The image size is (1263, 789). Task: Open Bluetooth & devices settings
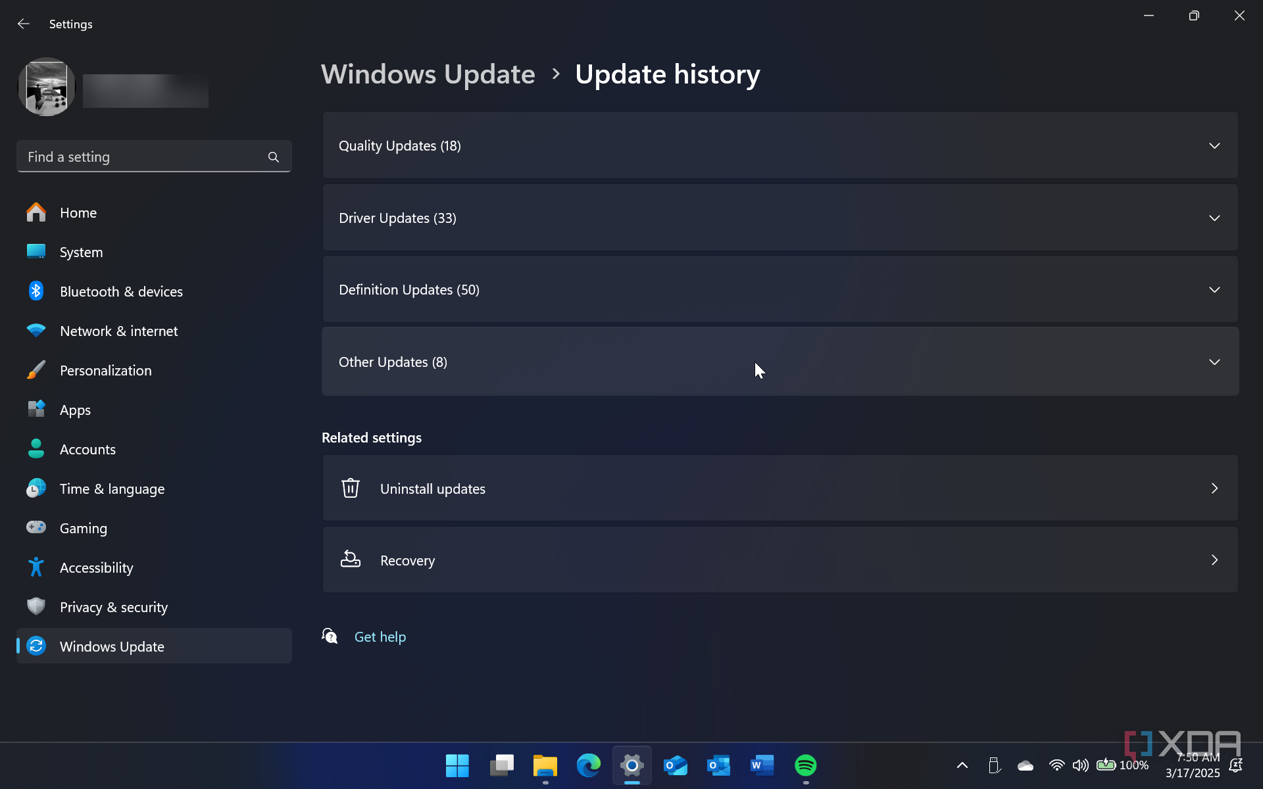(x=154, y=291)
